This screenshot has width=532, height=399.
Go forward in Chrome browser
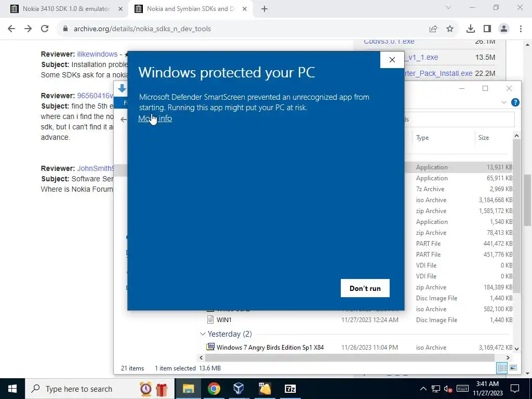tap(28, 29)
